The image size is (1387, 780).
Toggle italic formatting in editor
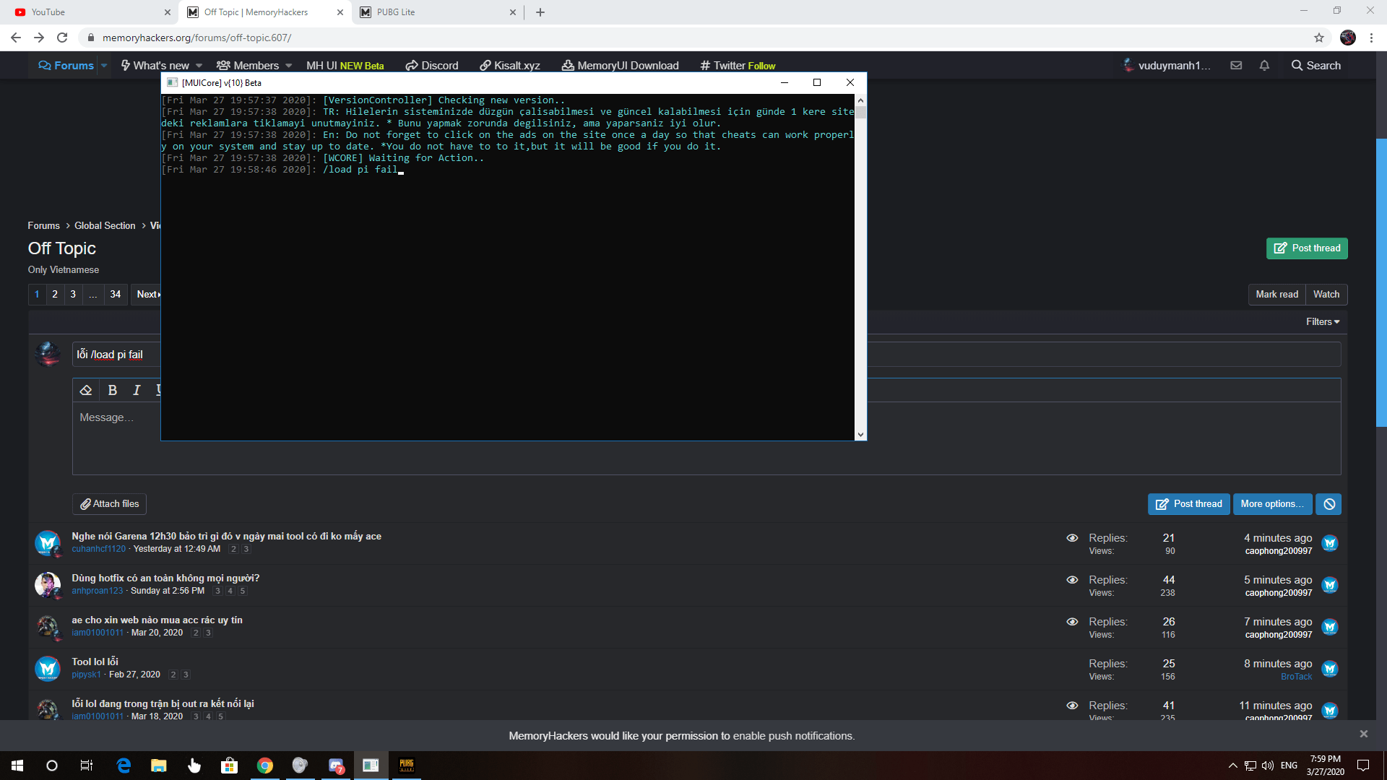137,390
